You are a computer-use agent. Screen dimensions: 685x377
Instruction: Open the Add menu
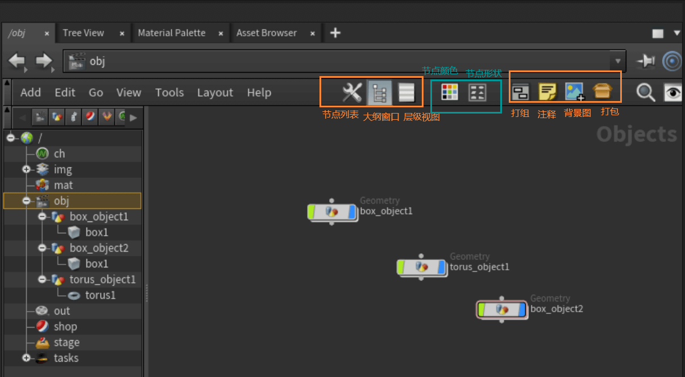tap(31, 93)
